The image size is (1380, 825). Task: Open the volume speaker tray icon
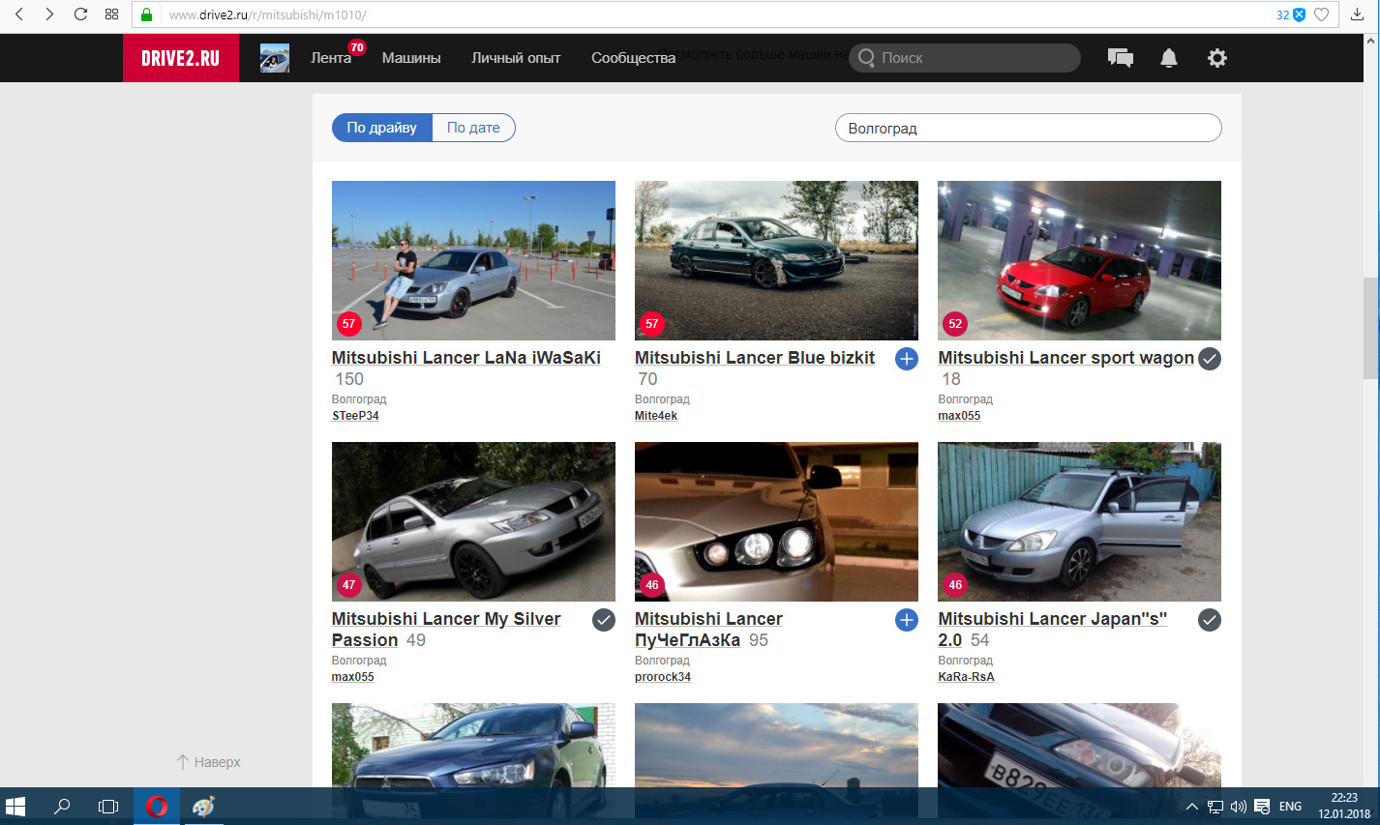[1238, 807]
